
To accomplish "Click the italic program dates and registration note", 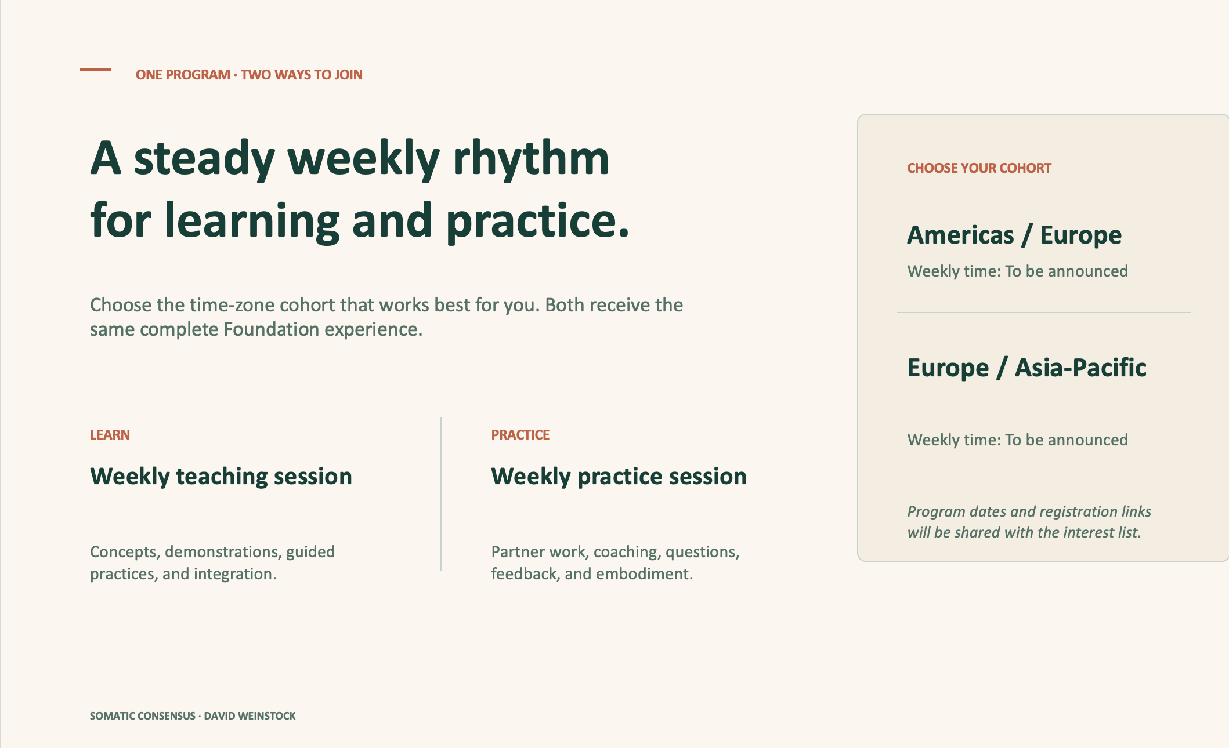I will pyautogui.click(x=1029, y=522).
